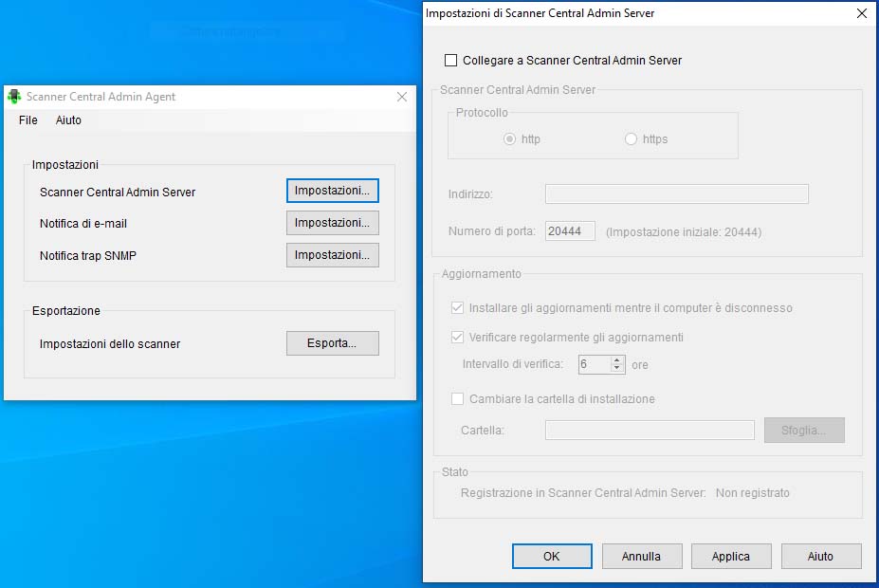Click the Sfoglia button

tap(803, 430)
